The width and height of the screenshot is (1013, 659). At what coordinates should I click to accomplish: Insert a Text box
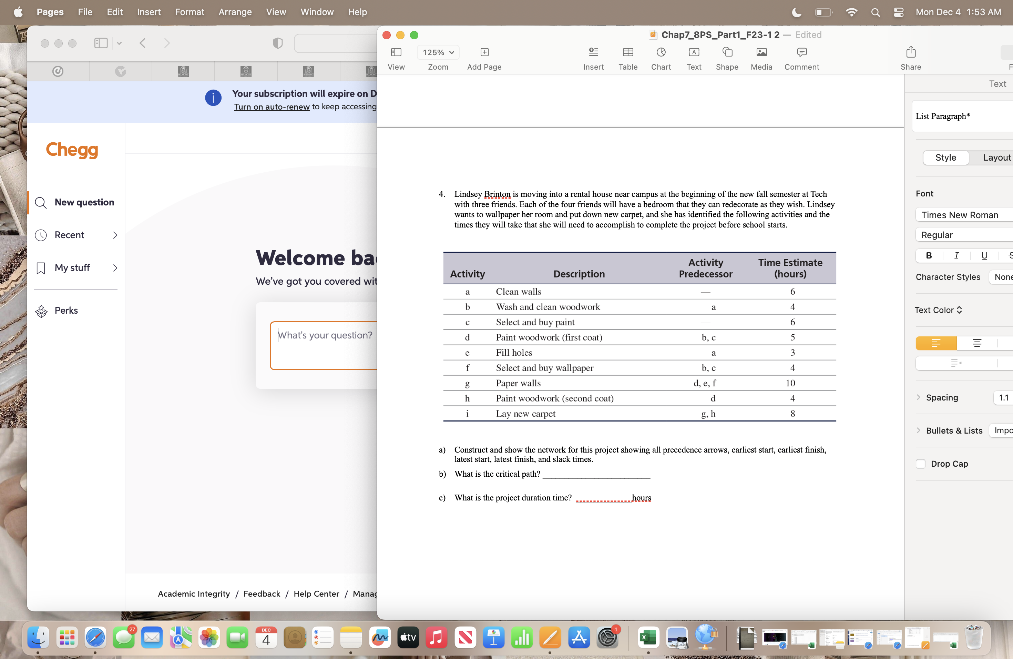(694, 58)
